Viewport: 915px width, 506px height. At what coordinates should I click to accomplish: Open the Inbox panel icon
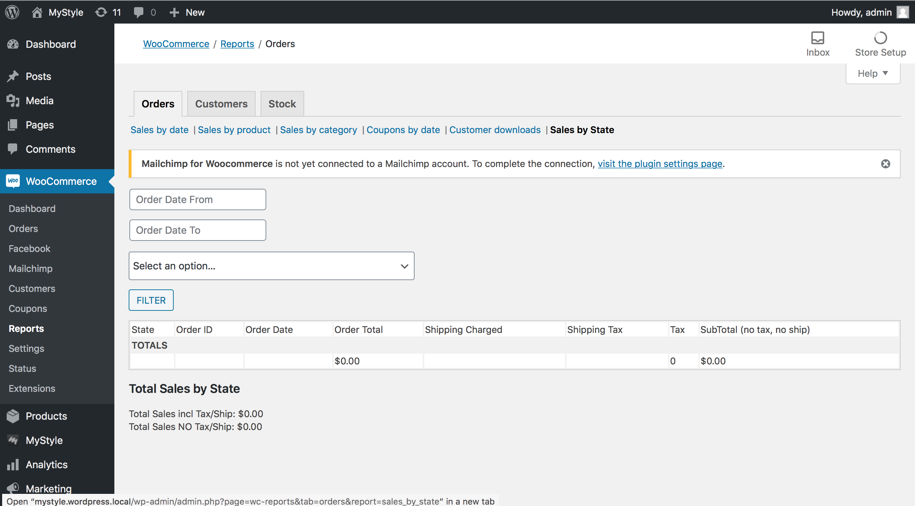817,38
